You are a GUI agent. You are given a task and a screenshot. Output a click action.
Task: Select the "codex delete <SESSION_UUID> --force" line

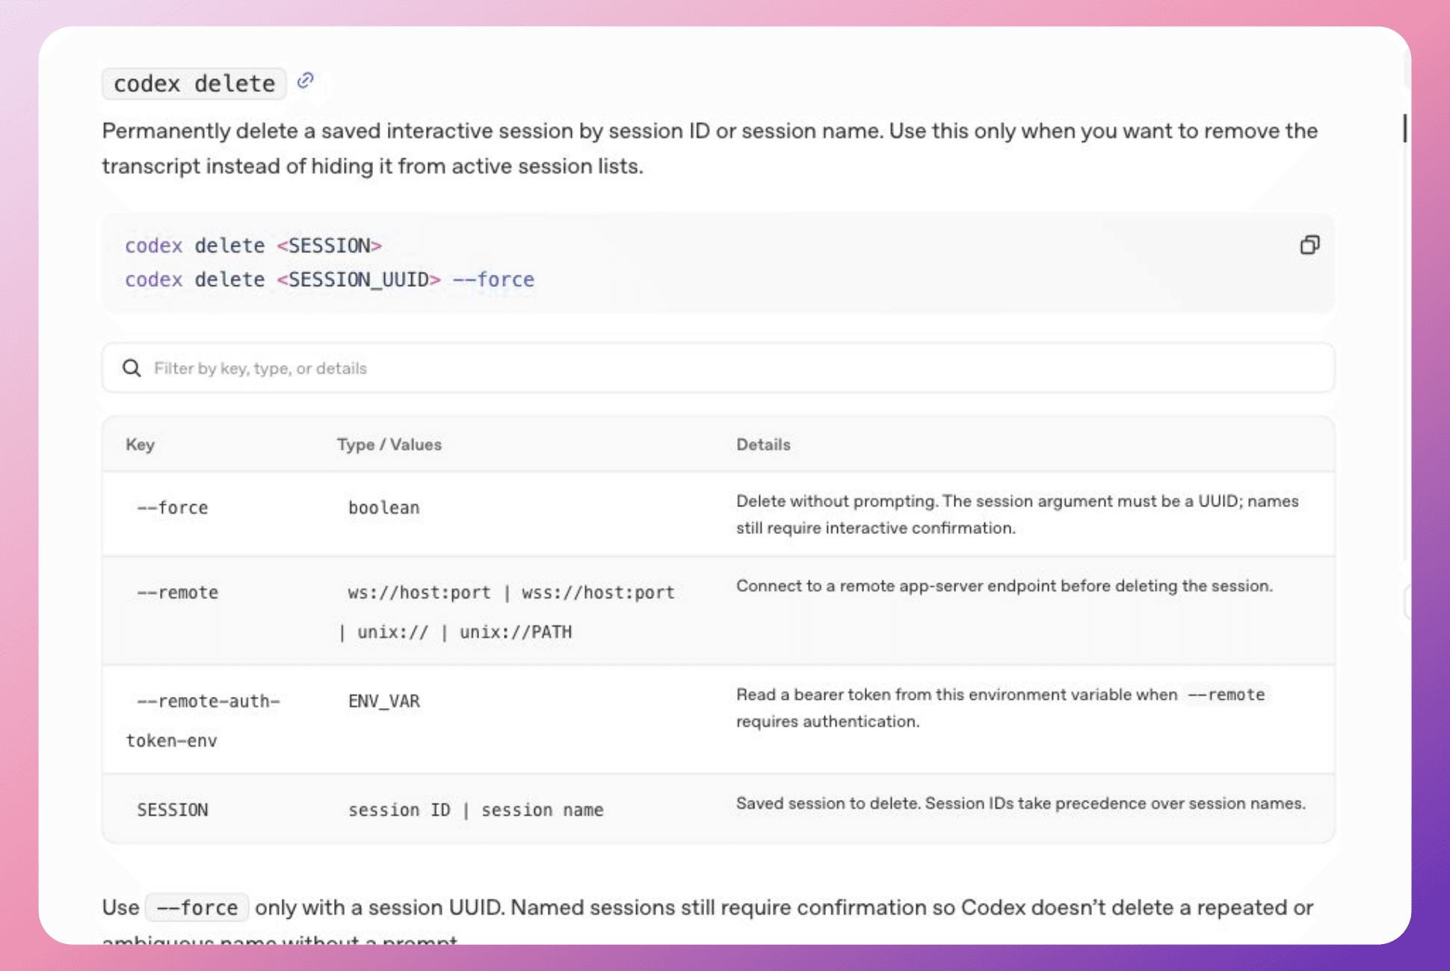(330, 279)
